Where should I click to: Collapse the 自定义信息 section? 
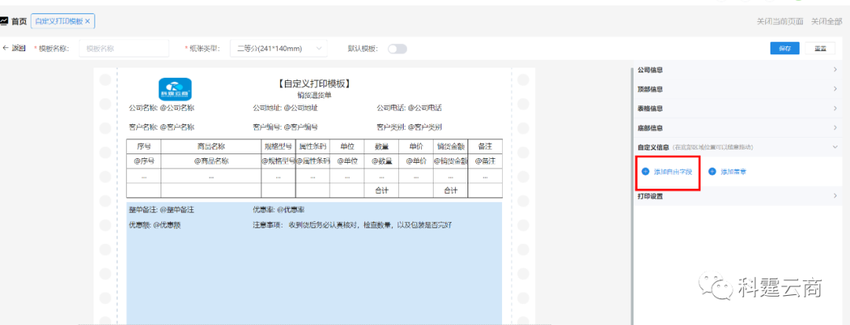737,147
